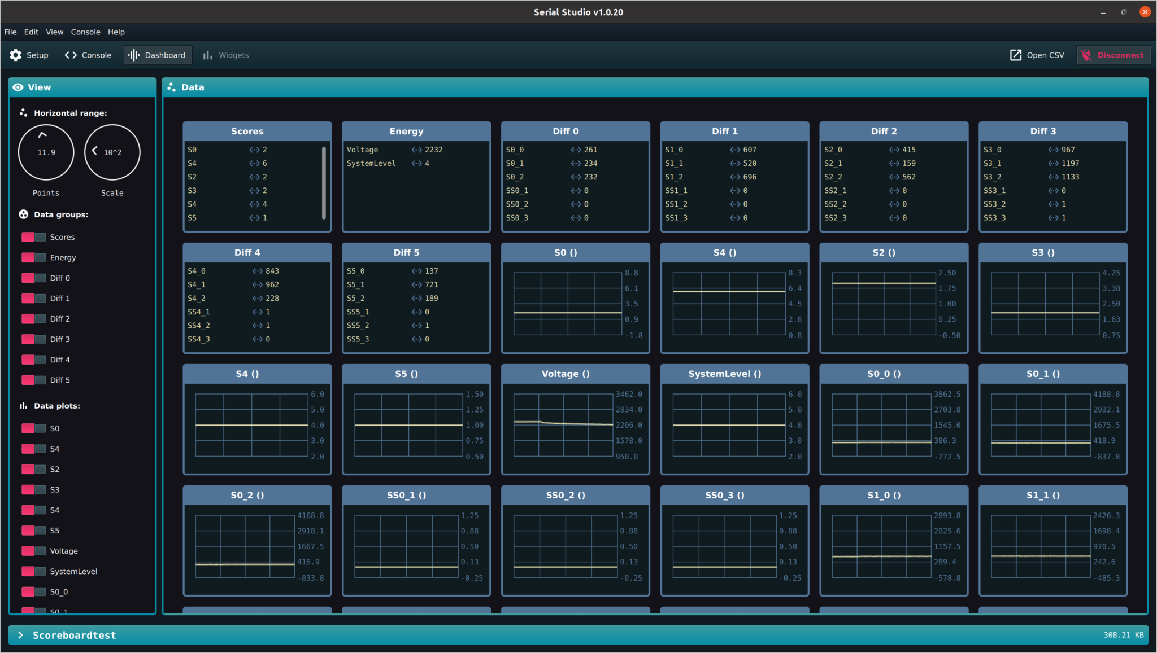Click the Dashboard toolbar icon

tap(134, 55)
